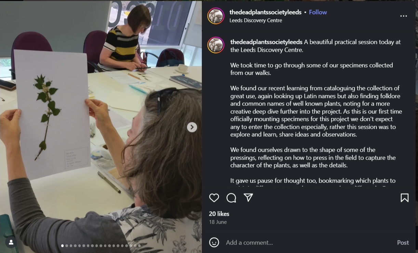Open caption profile avatar with story ring
418x253 pixels.
tap(216, 45)
